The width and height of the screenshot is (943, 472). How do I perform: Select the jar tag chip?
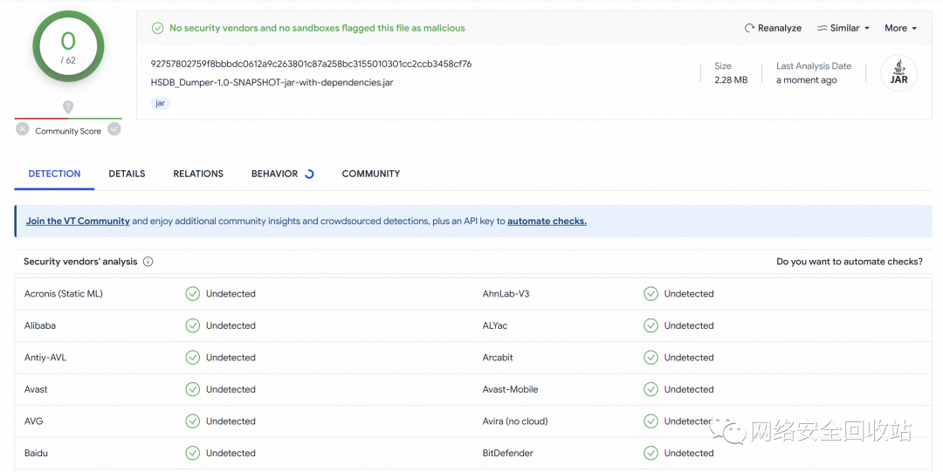tap(160, 103)
